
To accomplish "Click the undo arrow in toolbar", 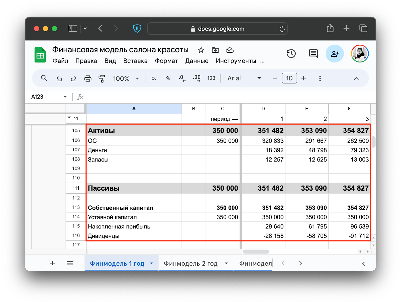I will pos(59,79).
